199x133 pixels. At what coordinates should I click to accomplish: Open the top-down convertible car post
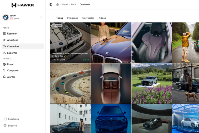click(111, 83)
